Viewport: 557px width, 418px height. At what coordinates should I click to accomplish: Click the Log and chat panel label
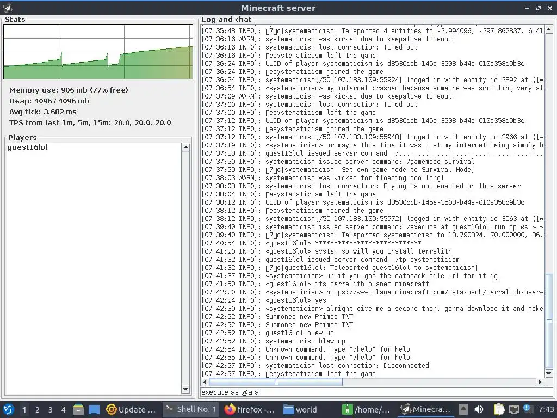coord(226,19)
